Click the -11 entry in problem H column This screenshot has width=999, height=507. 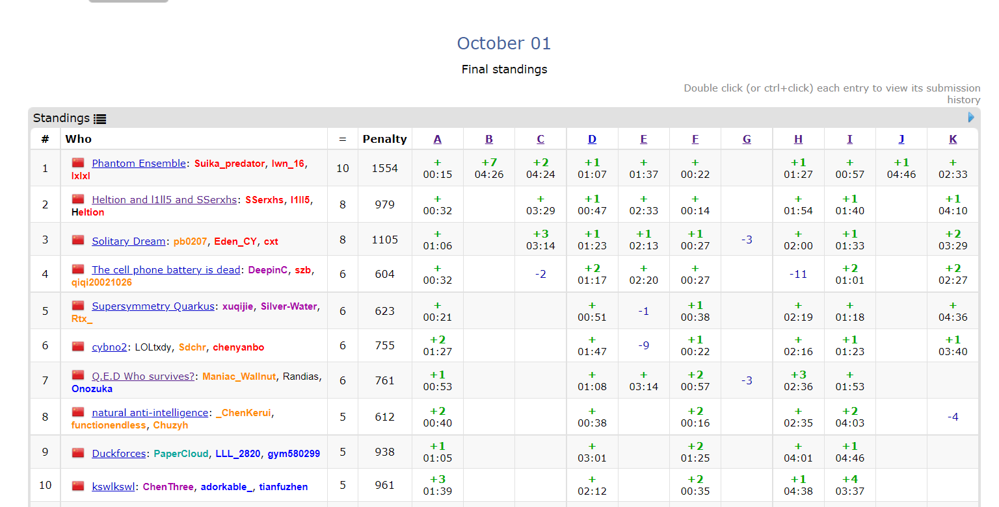click(x=798, y=274)
